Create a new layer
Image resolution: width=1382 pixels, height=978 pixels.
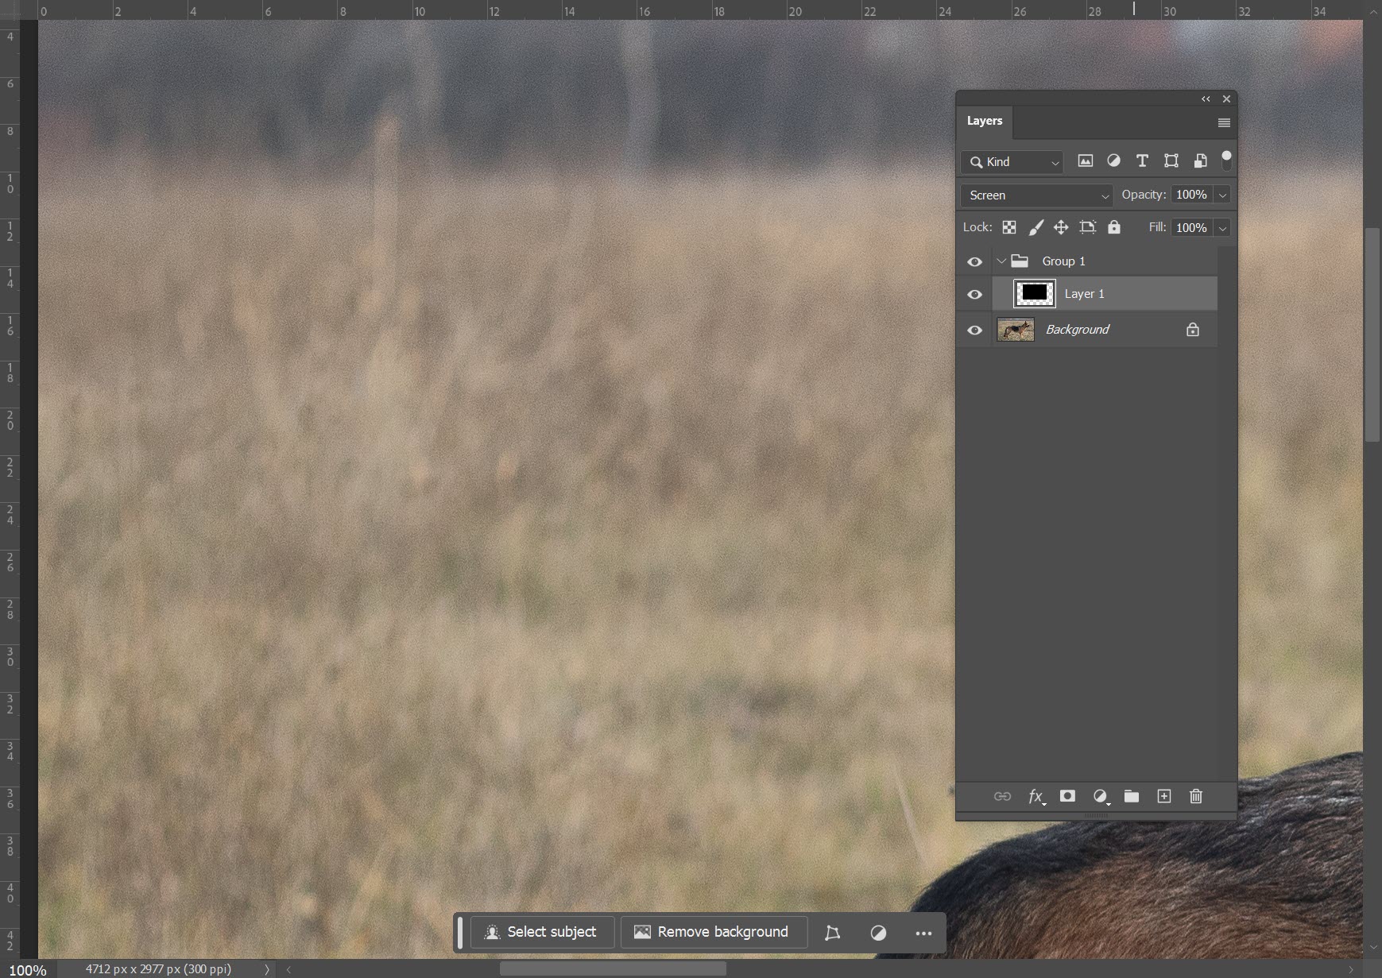[x=1163, y=797]
